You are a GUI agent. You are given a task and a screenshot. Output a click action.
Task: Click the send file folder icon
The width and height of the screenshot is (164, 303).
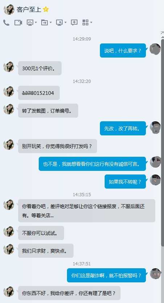45,22
